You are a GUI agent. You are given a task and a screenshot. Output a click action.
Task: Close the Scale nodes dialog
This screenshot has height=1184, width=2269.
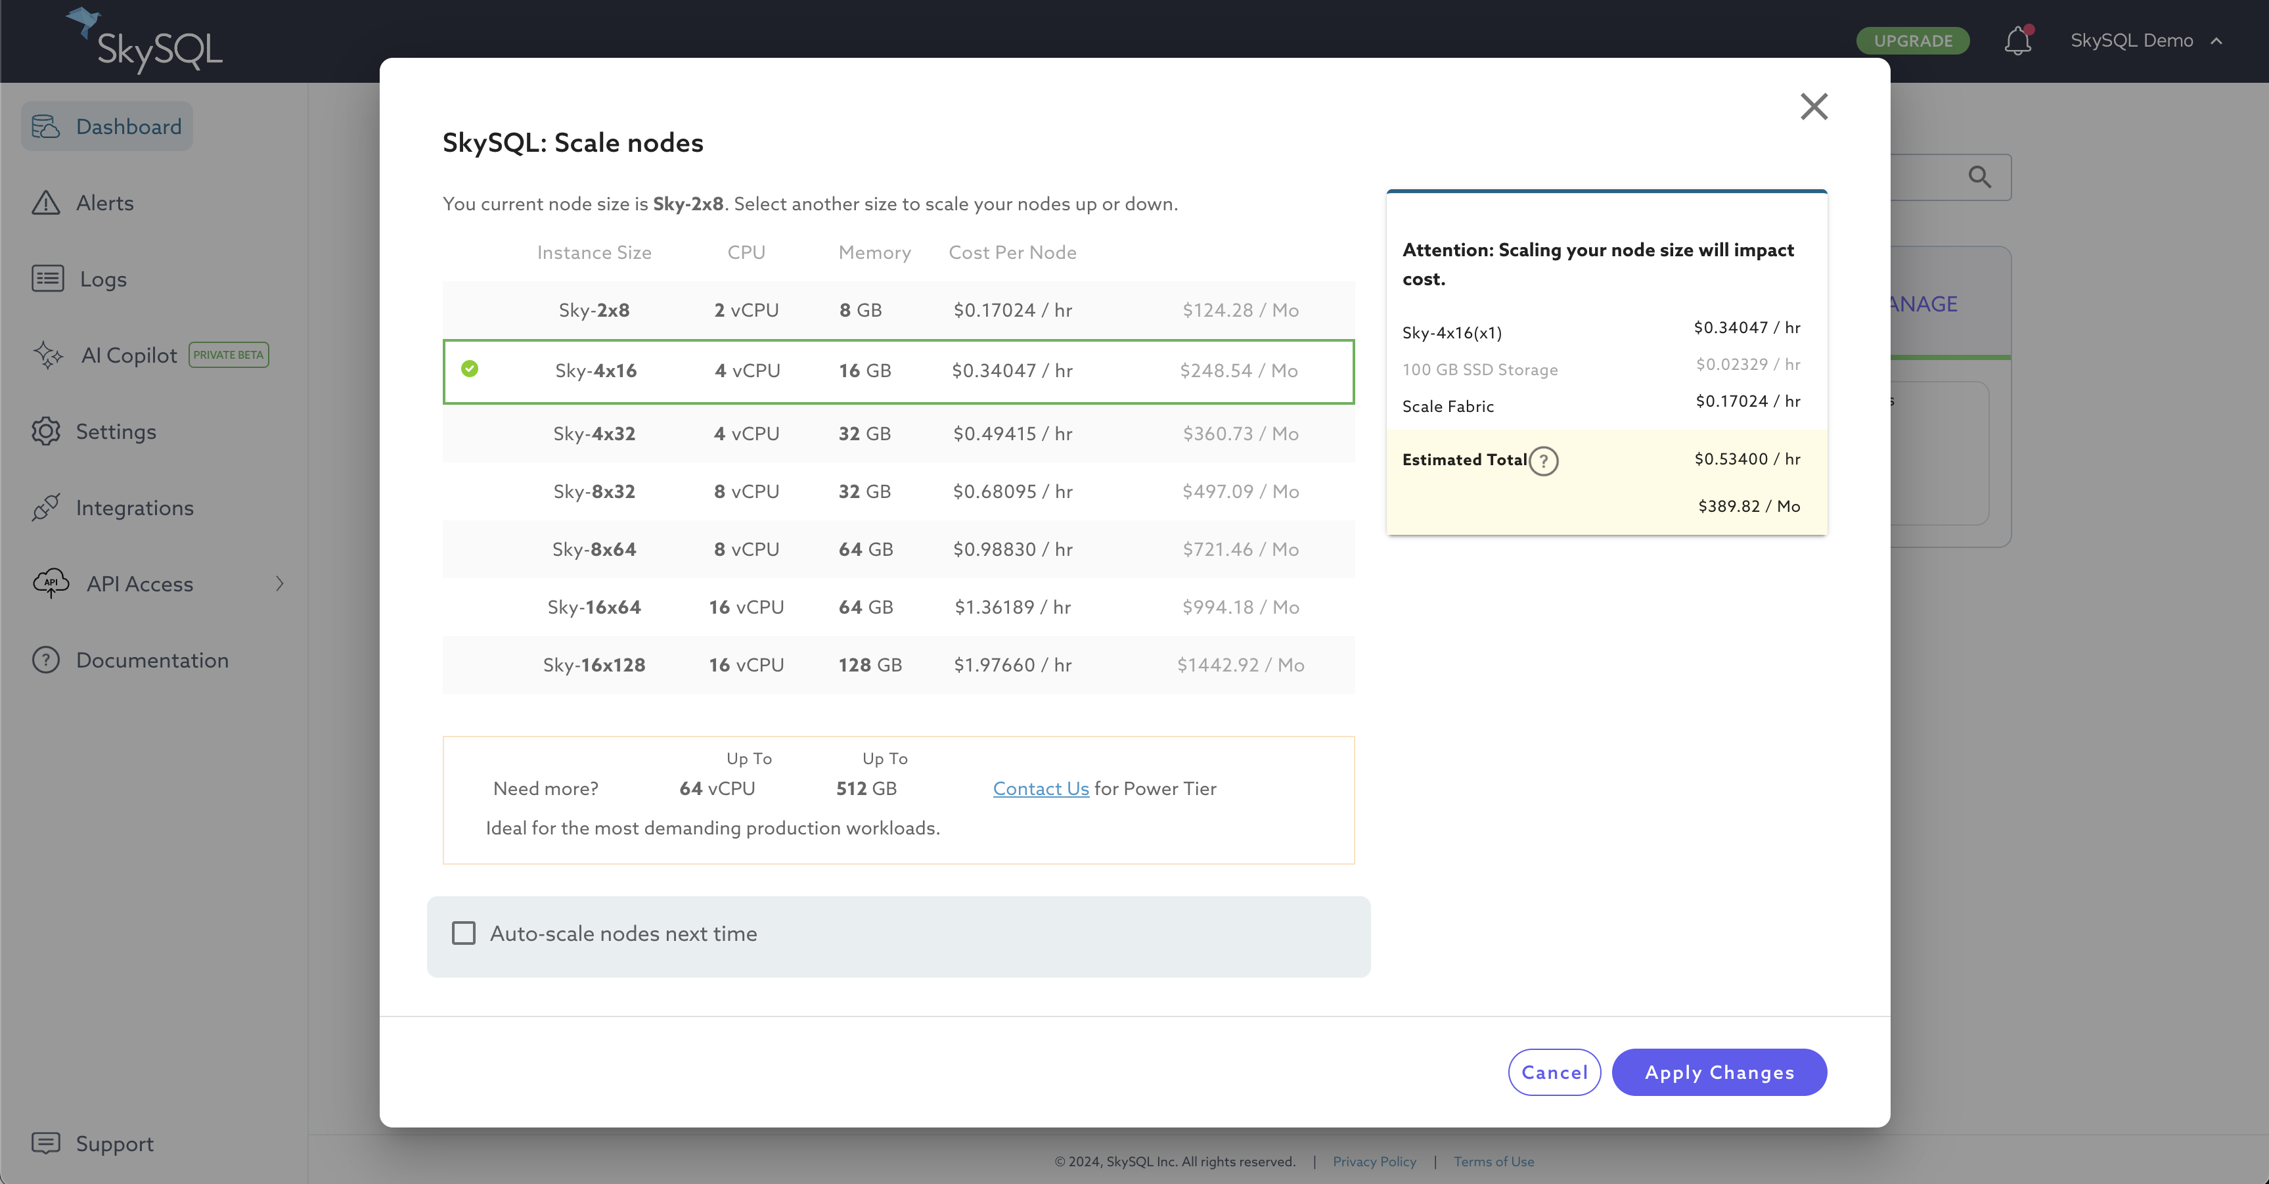(1814, 106)
